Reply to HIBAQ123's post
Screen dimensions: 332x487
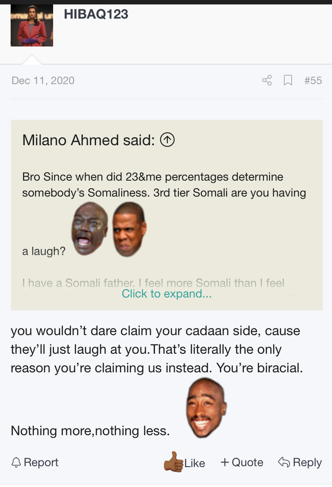coord(300,463)
